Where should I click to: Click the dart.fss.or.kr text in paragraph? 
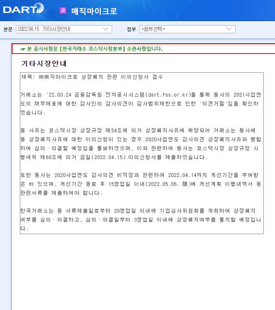[168, 95]
